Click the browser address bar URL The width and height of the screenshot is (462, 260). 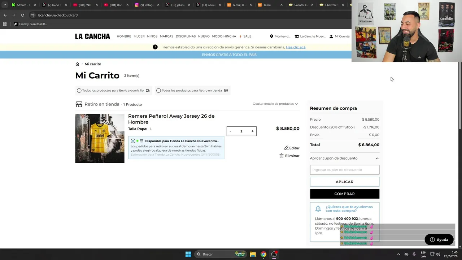58,15
